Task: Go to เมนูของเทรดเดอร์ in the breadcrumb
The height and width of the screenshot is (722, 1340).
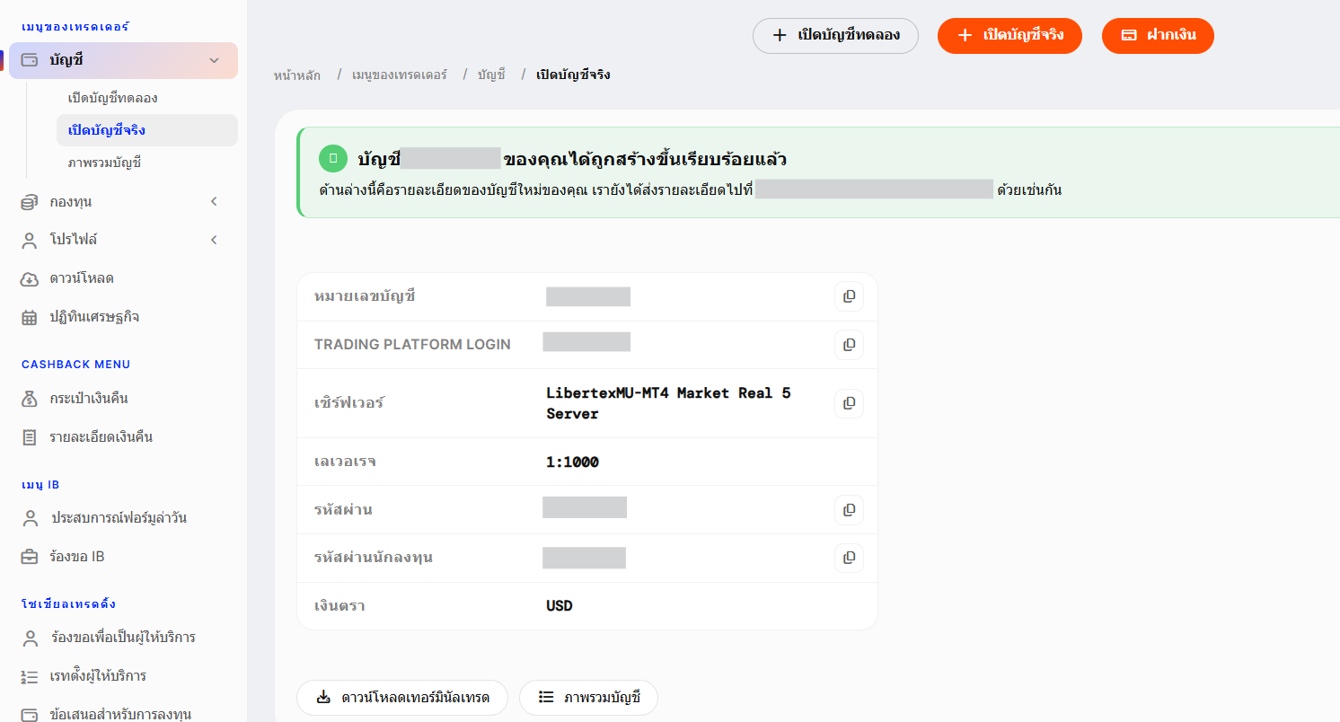Action: pos(400,75)
